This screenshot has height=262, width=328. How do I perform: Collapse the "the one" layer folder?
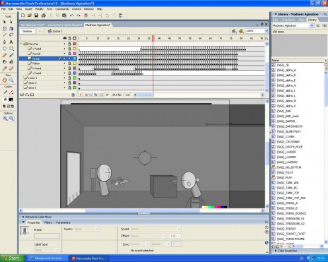21,44
